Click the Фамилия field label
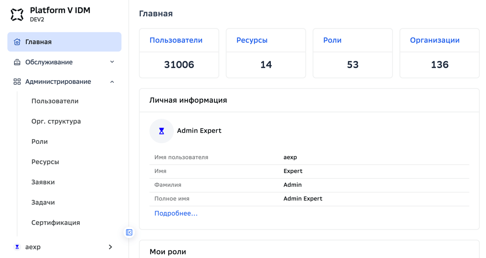 [x=168, y=185]
